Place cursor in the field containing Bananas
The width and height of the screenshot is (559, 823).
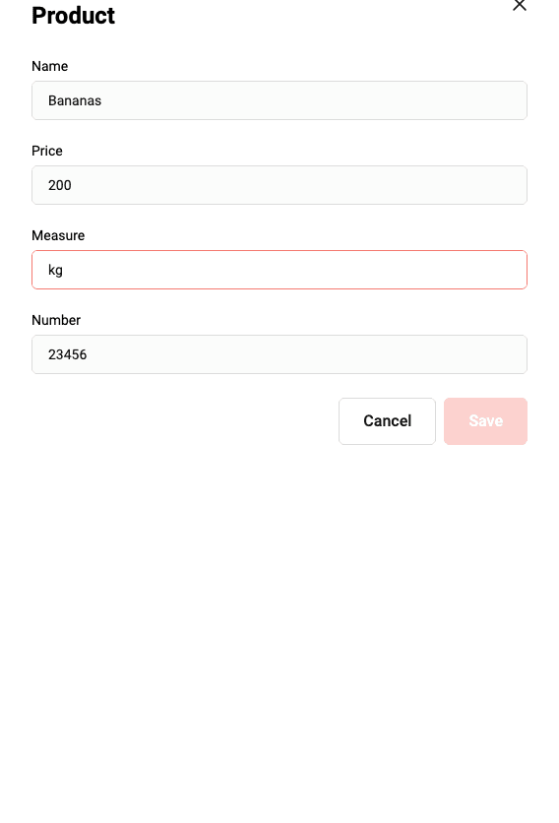pos(279,100)
